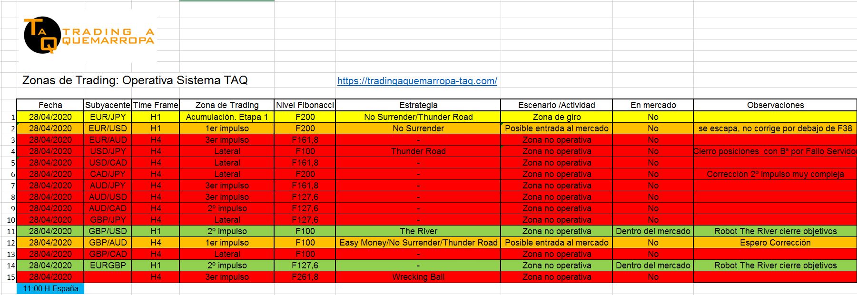Select the Observaciones header cell
Screen dimensions: 857x295
(775, 105)
